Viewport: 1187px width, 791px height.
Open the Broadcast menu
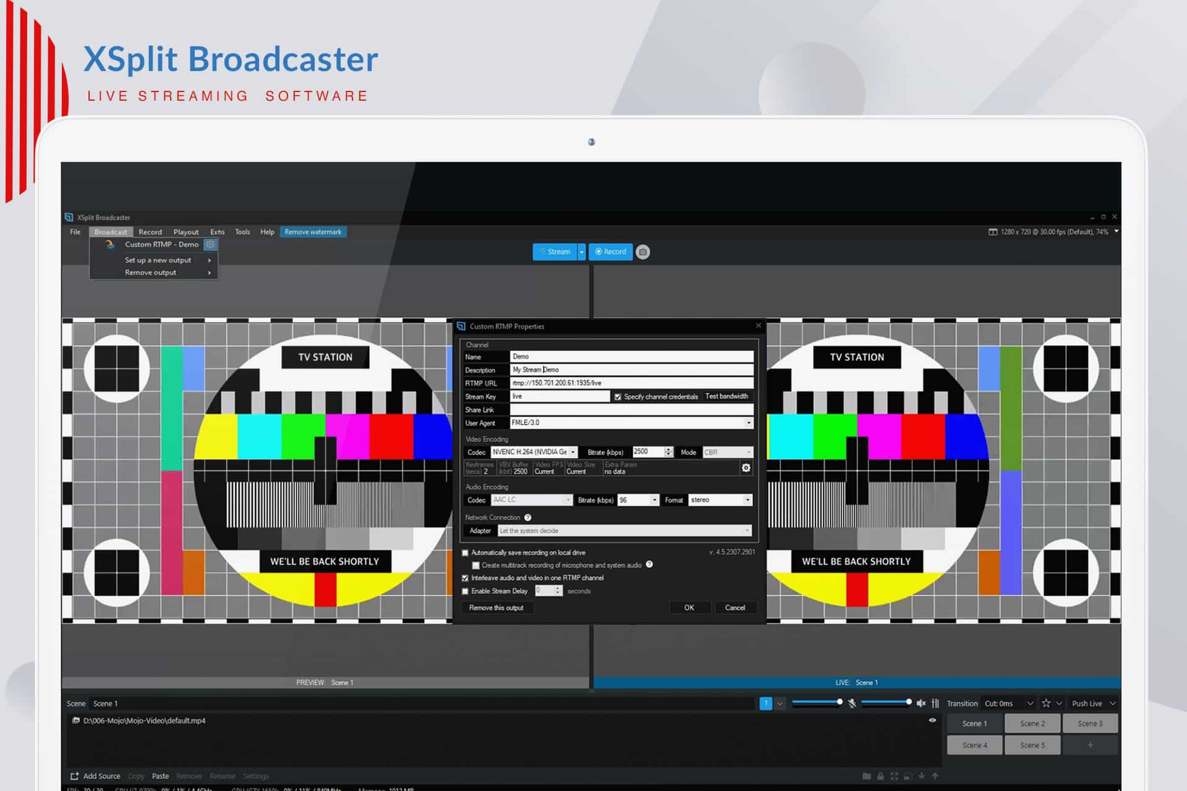pyautogui.click(x=111, y=232)
